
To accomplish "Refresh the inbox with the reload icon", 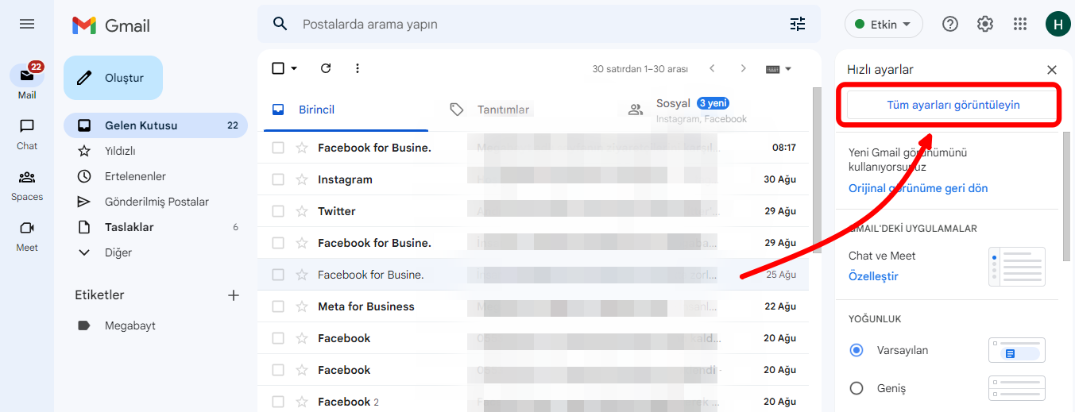I will (326, 68).
